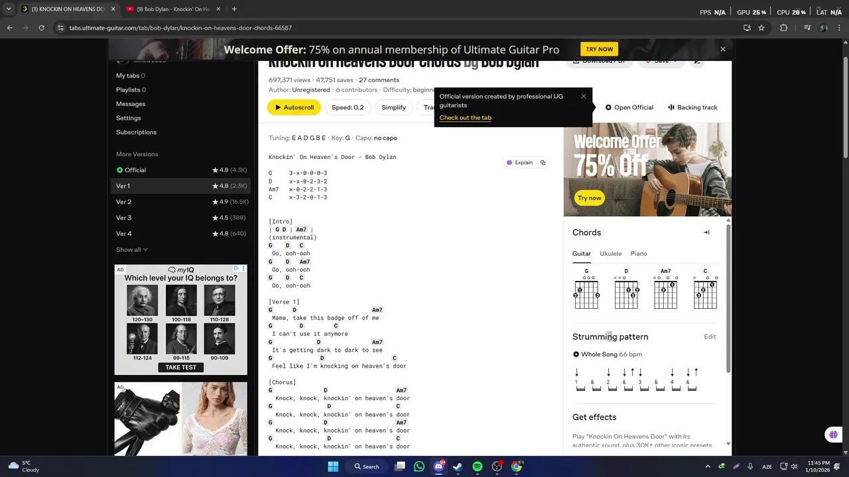Open the 27 comments link
Image resolution: width=849 pixels, height=477 pixels.
(x=379, y=80)
